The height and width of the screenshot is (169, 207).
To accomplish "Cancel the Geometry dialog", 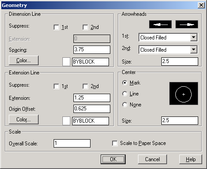I will pyautogui.click(x=153, y=159).
